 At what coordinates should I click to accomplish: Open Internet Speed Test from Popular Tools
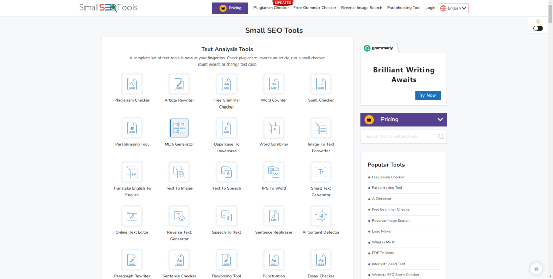pyautogui.click(x=388, y=264)
